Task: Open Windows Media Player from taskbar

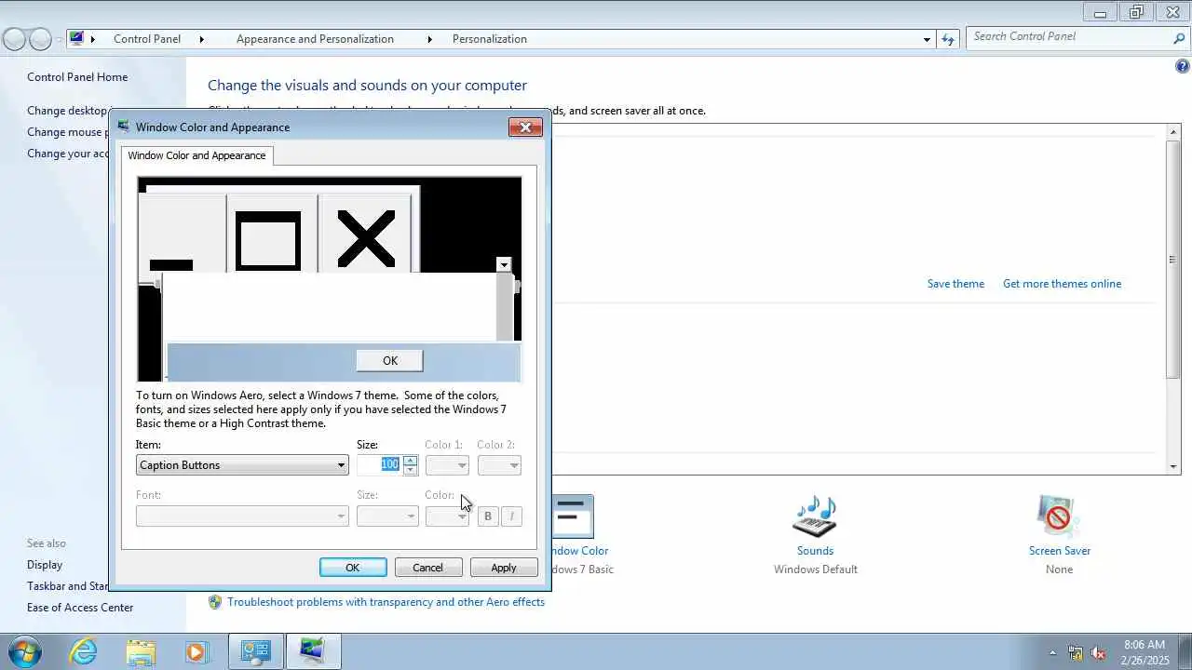Action: coord(196,651)
